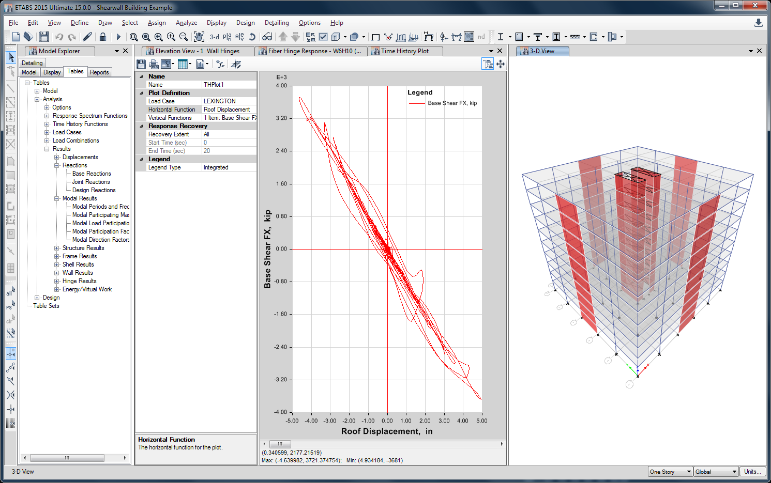Click the Load Case value LEXINGTON
This screenshot has height=483, width=771.
point(229,101)
